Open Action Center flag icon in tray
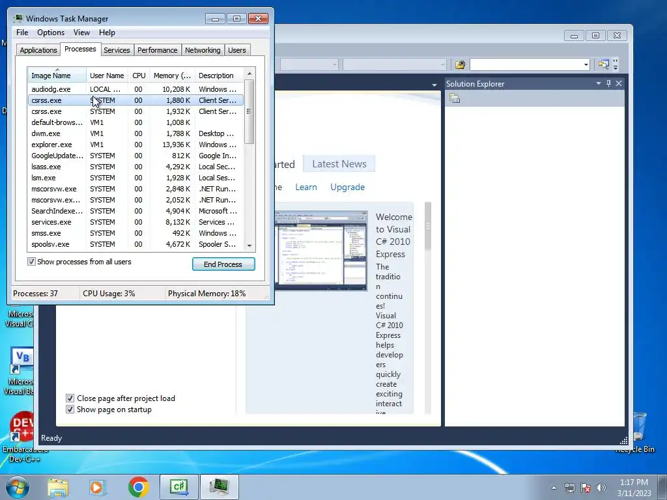The image size is (667, 500). coord(586,488)
